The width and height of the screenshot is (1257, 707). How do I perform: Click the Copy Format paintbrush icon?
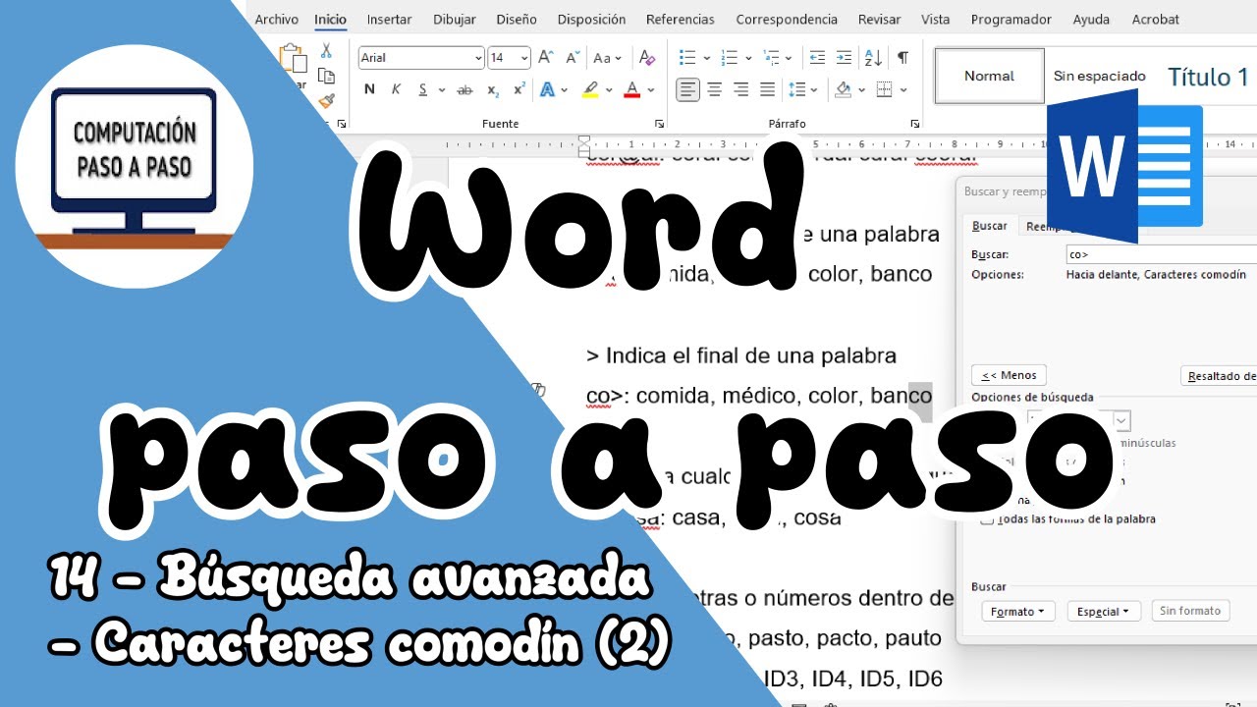click(327, 101)
